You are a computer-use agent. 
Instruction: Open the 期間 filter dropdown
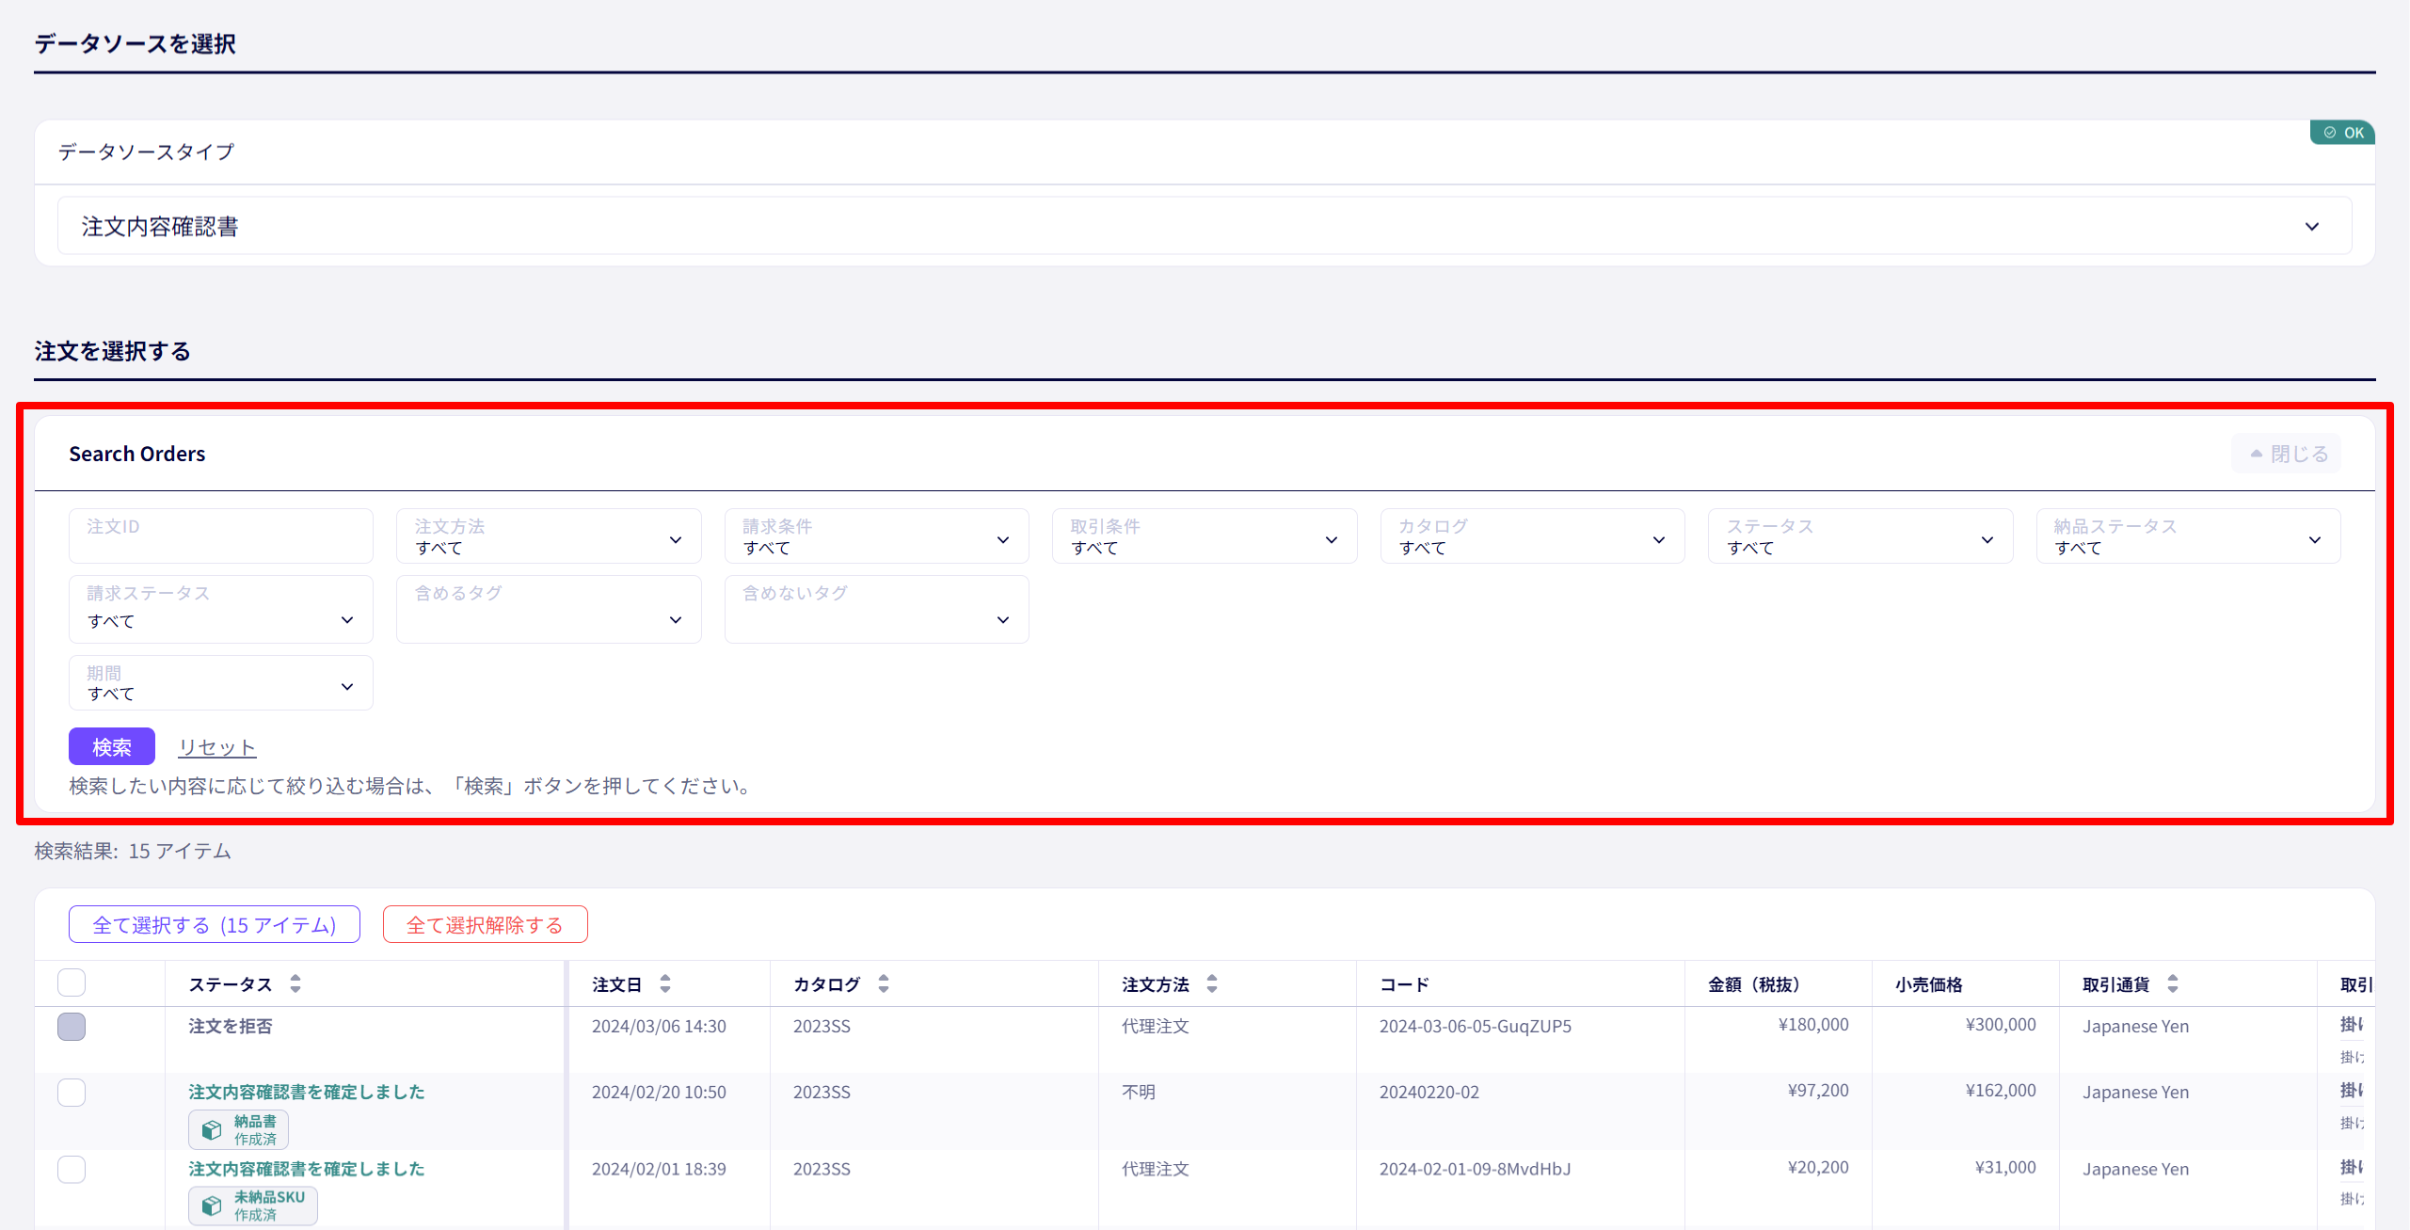click(x=221, y=683)
